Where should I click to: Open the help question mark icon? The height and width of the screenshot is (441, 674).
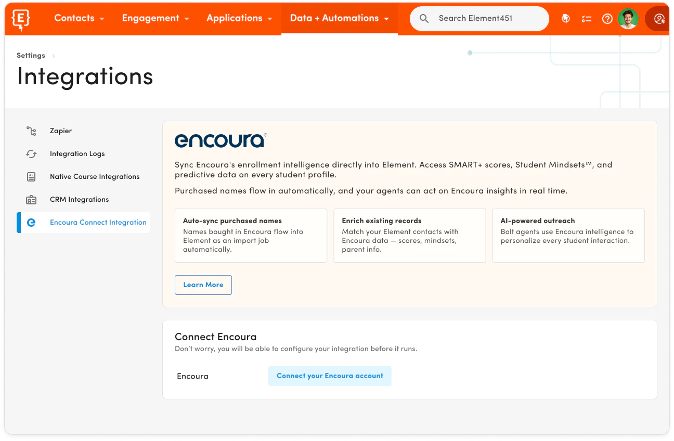[x=607, y=19]
